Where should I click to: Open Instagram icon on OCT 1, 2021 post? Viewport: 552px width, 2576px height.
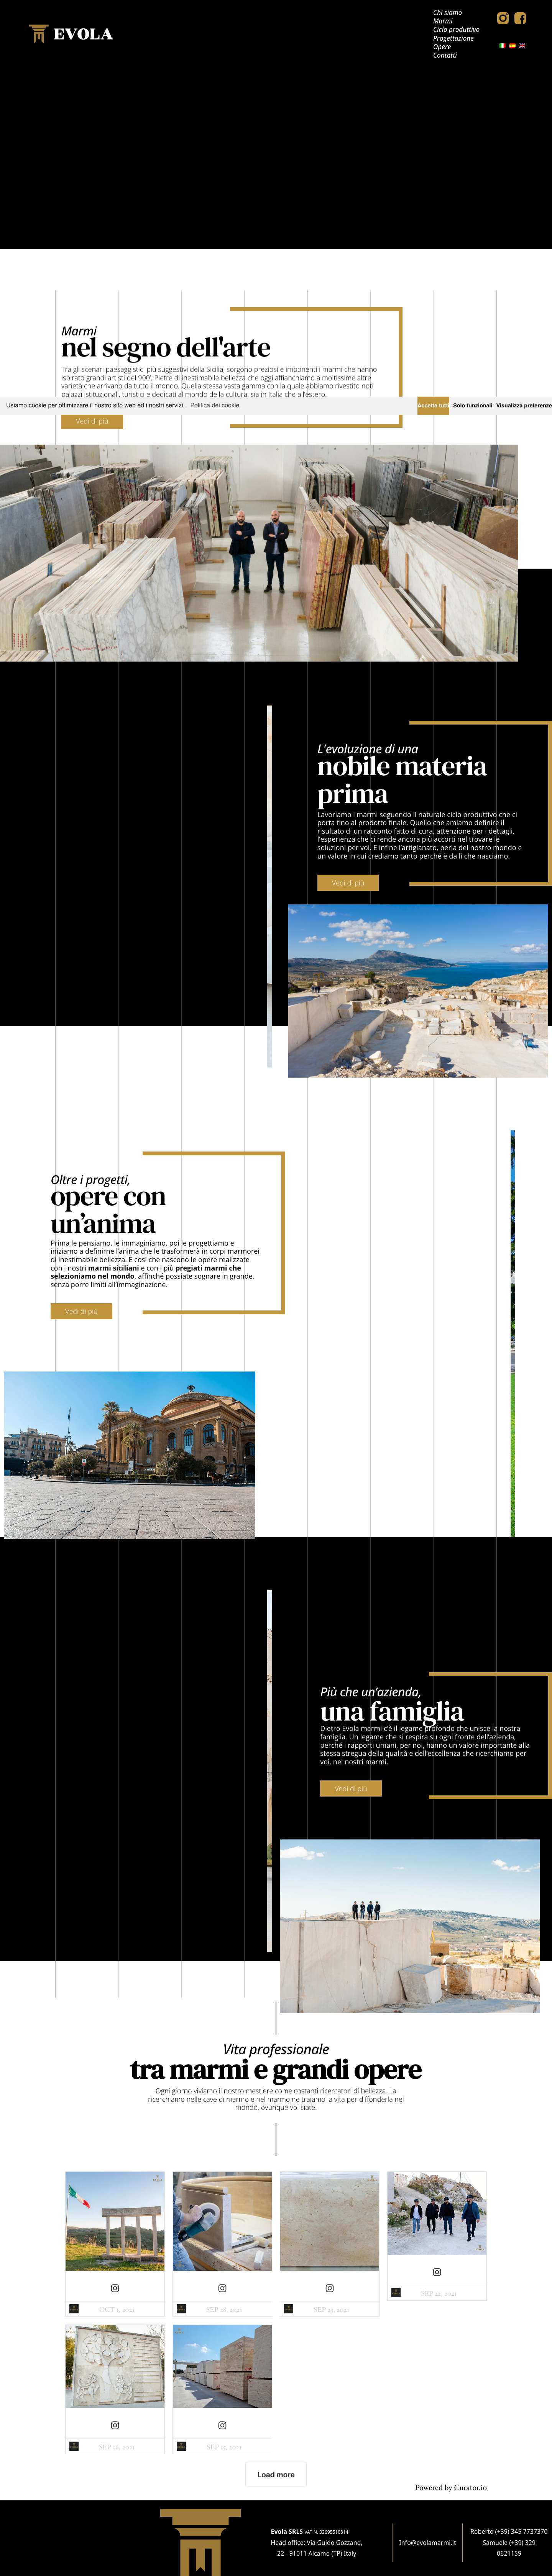tap(115, 2288)
